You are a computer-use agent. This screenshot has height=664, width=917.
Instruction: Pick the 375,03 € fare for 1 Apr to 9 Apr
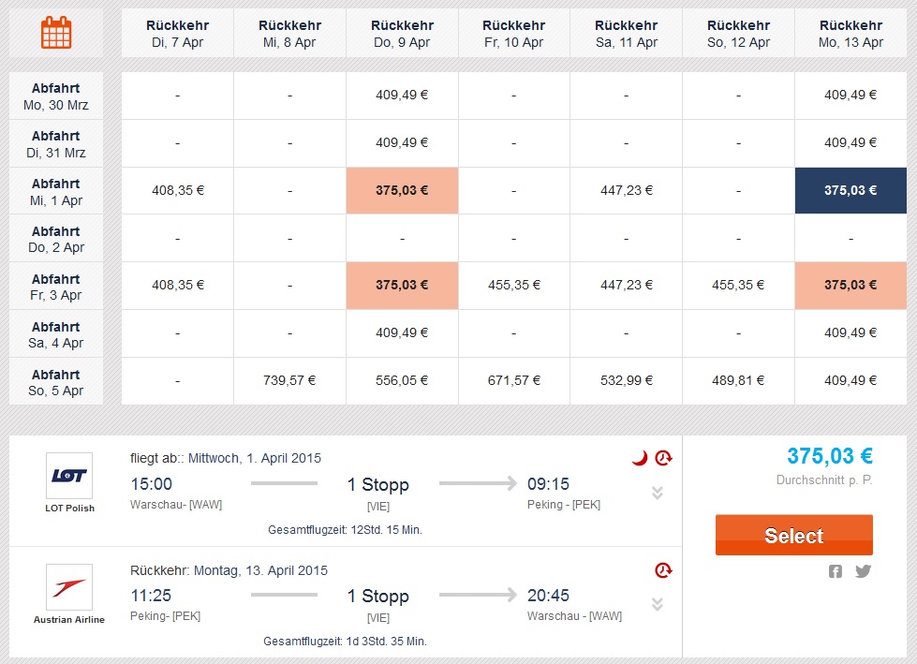point(403,190)
